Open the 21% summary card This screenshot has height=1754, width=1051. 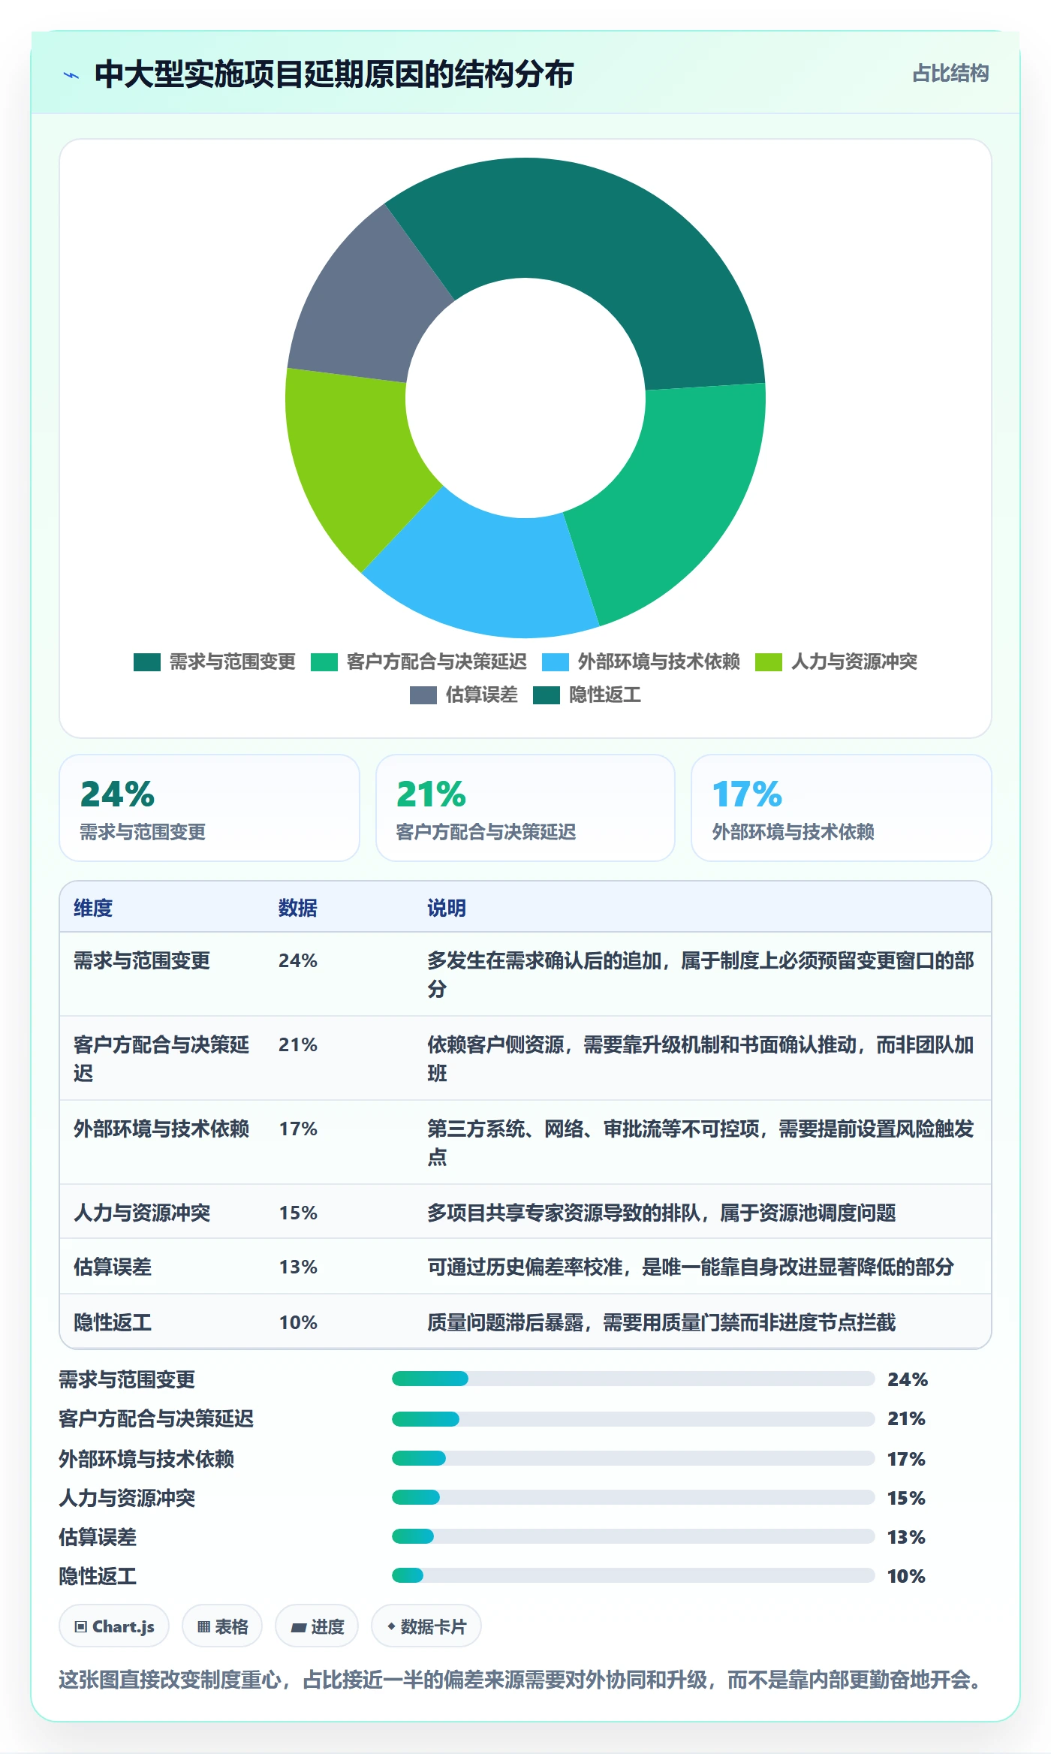tap(525, 808)
